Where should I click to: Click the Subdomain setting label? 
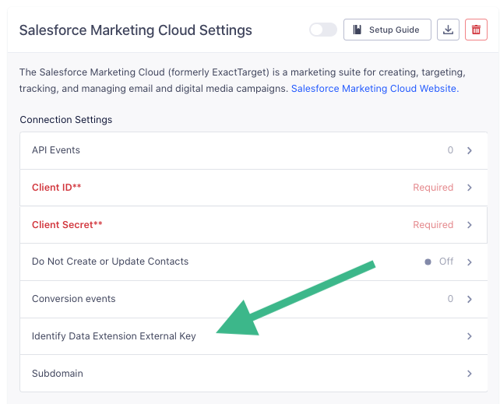[x=57, y=374]
